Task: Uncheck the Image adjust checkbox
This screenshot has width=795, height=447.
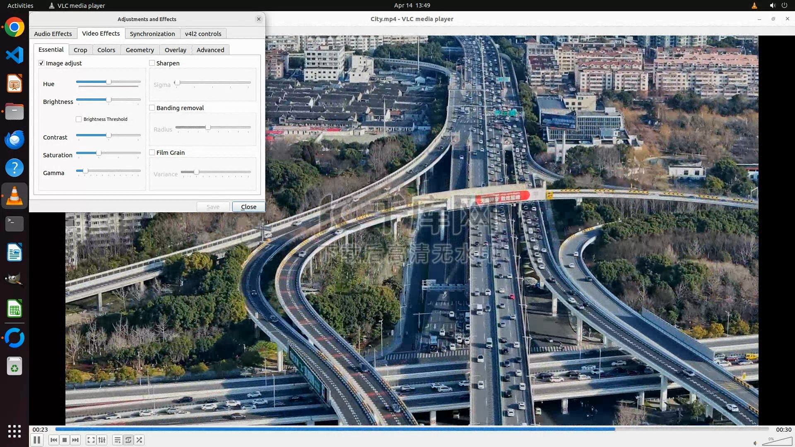Action: pyautogui.click(x=41, y=63)
